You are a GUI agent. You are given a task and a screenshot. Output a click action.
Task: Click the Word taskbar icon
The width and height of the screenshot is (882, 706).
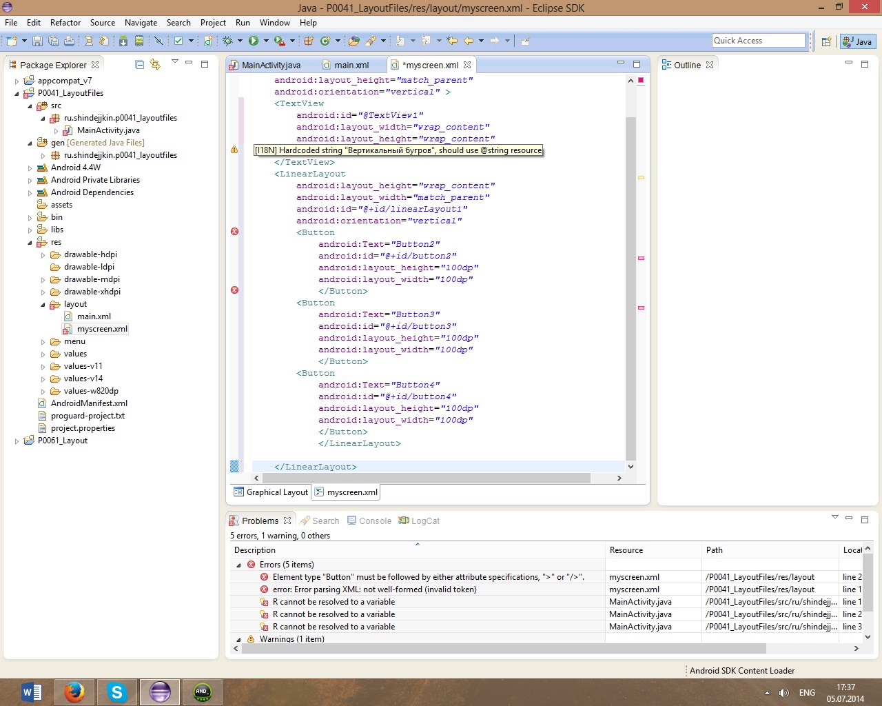[32, 692]
